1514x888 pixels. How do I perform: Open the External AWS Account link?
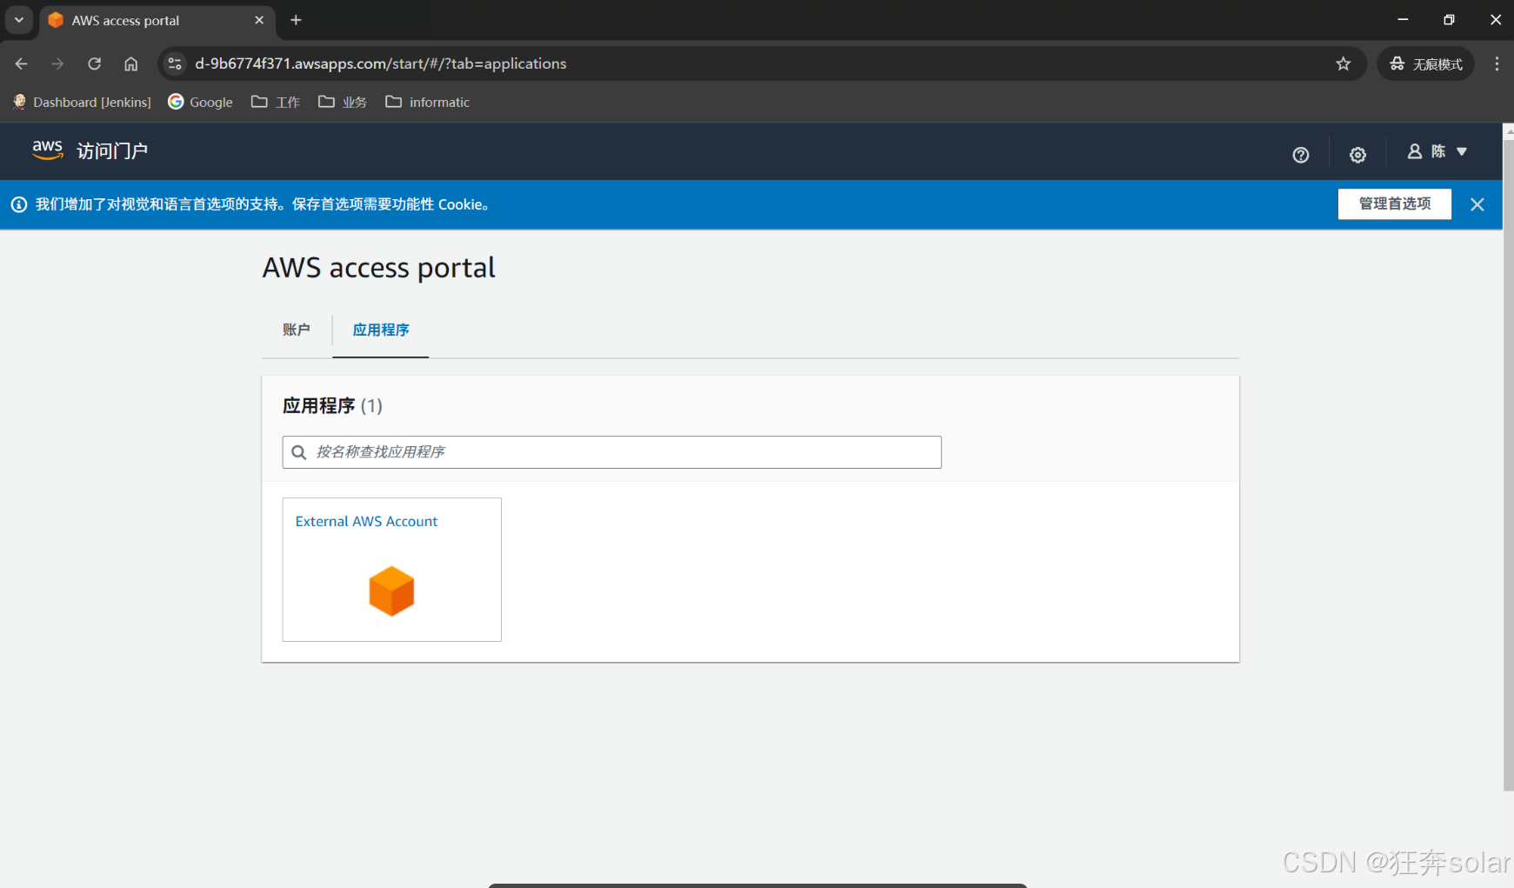(x=366, y=521)
